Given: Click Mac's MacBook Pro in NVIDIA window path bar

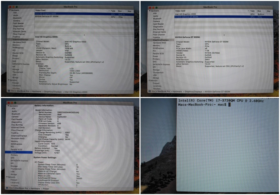Looking at the screenshot, I should click(161, 91).
